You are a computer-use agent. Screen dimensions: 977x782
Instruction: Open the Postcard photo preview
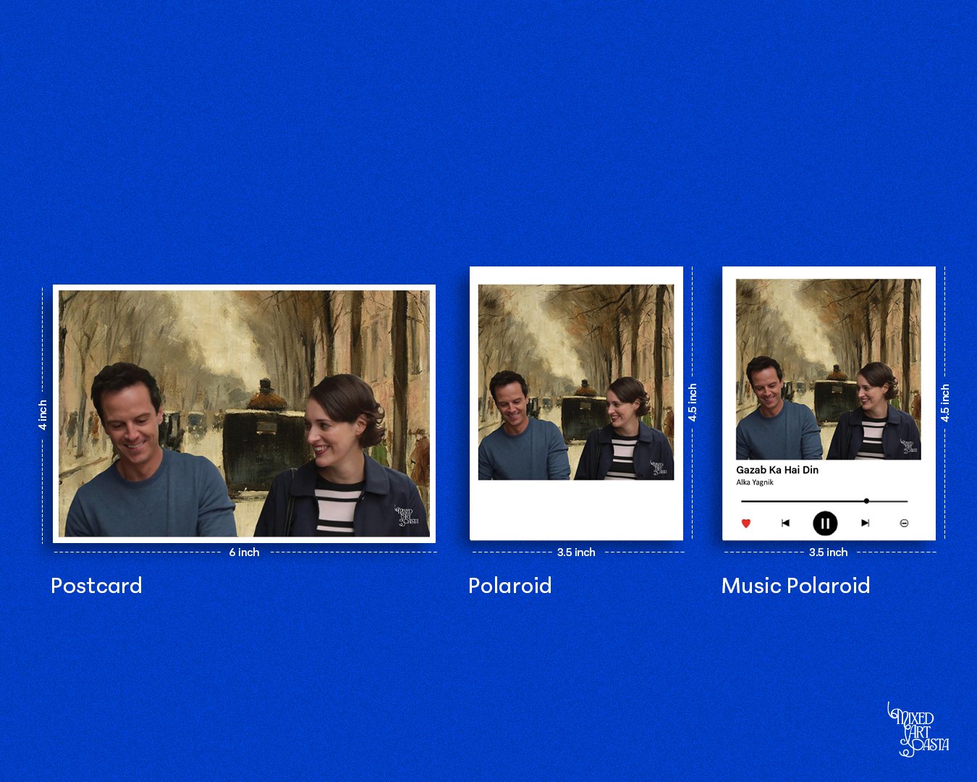coord(244,413)
